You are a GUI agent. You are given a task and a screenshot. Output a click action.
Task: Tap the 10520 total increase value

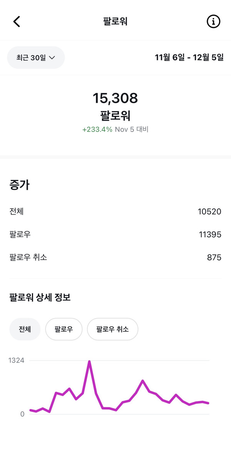(x=209, y=211)
